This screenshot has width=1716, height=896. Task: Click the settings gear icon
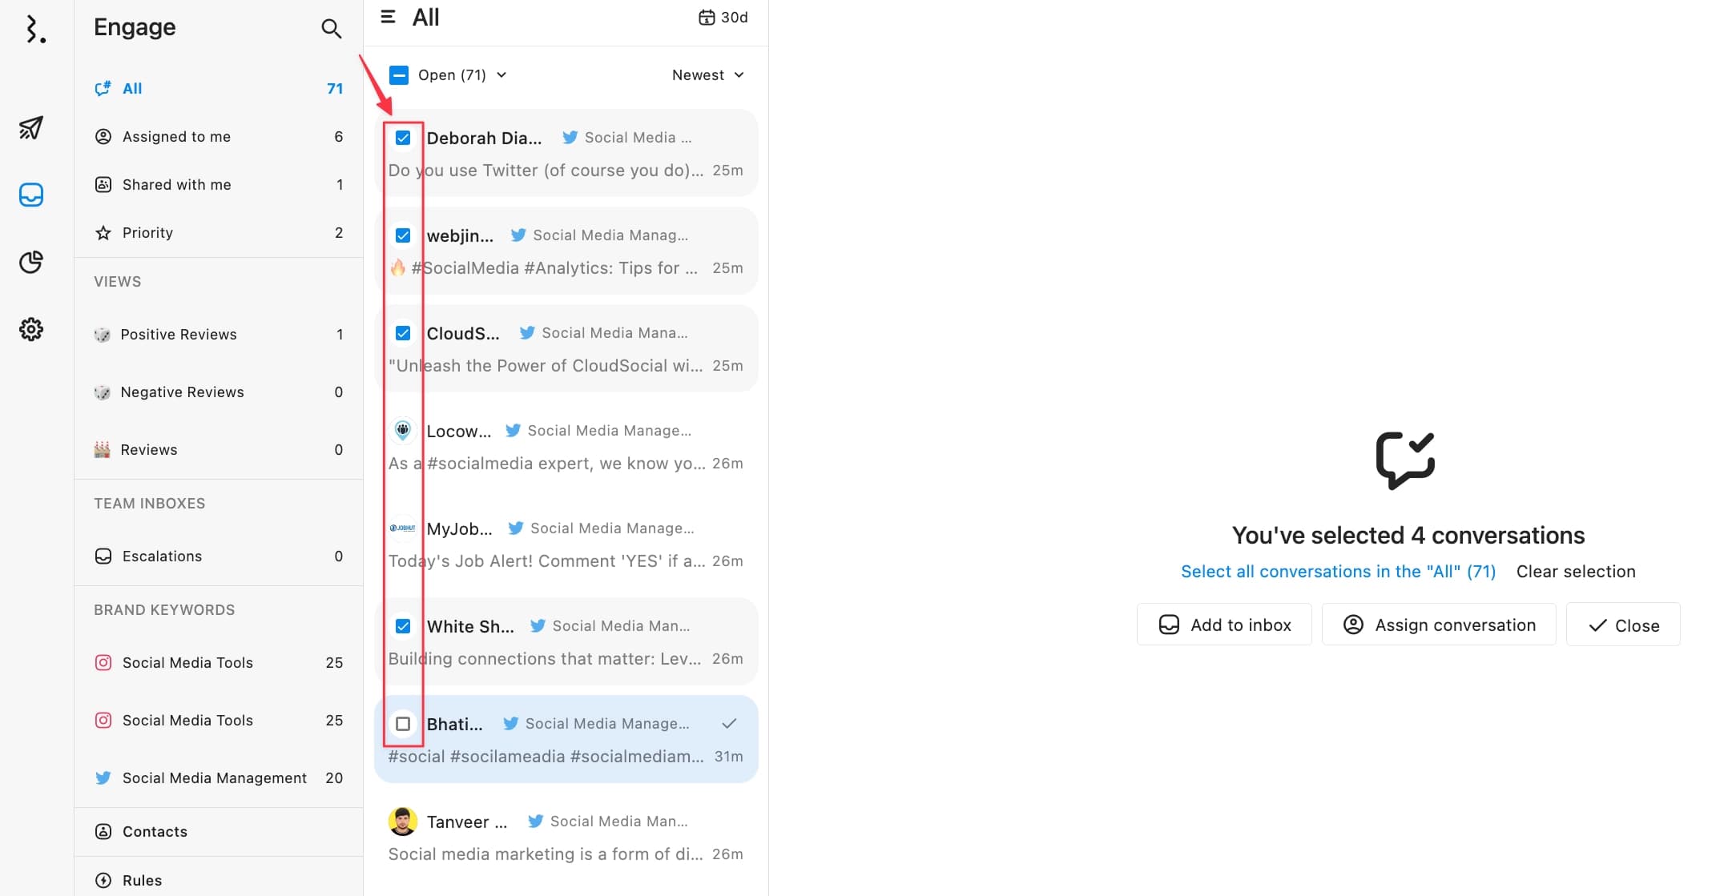point(32,329)
